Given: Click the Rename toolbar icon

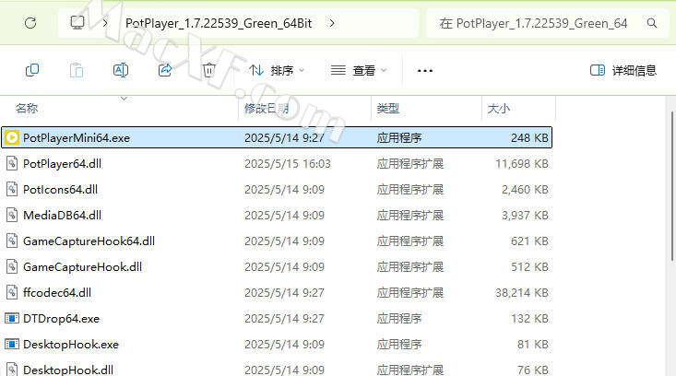Looking at the screenshot, I should 120,70.
